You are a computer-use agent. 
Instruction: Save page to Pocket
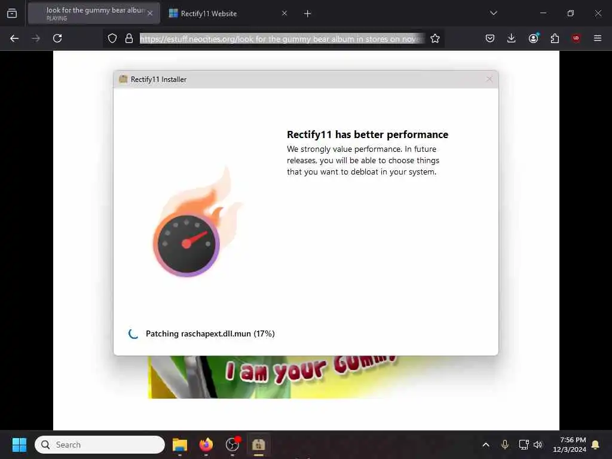490,38
